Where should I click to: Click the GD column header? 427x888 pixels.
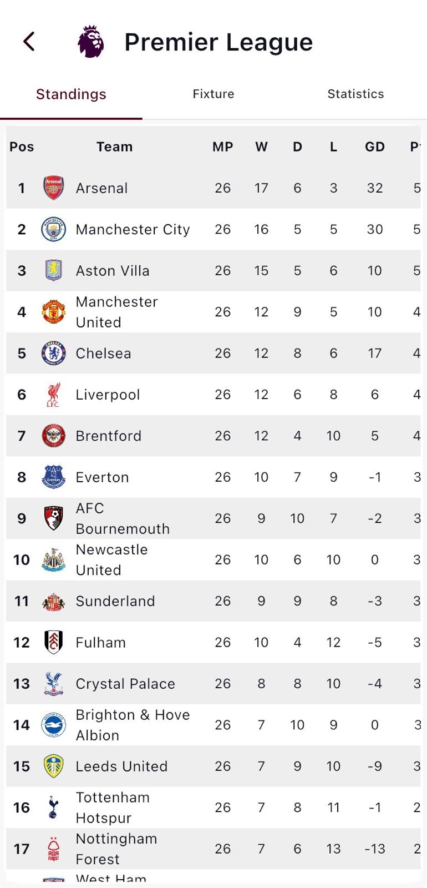coord(375,147)
